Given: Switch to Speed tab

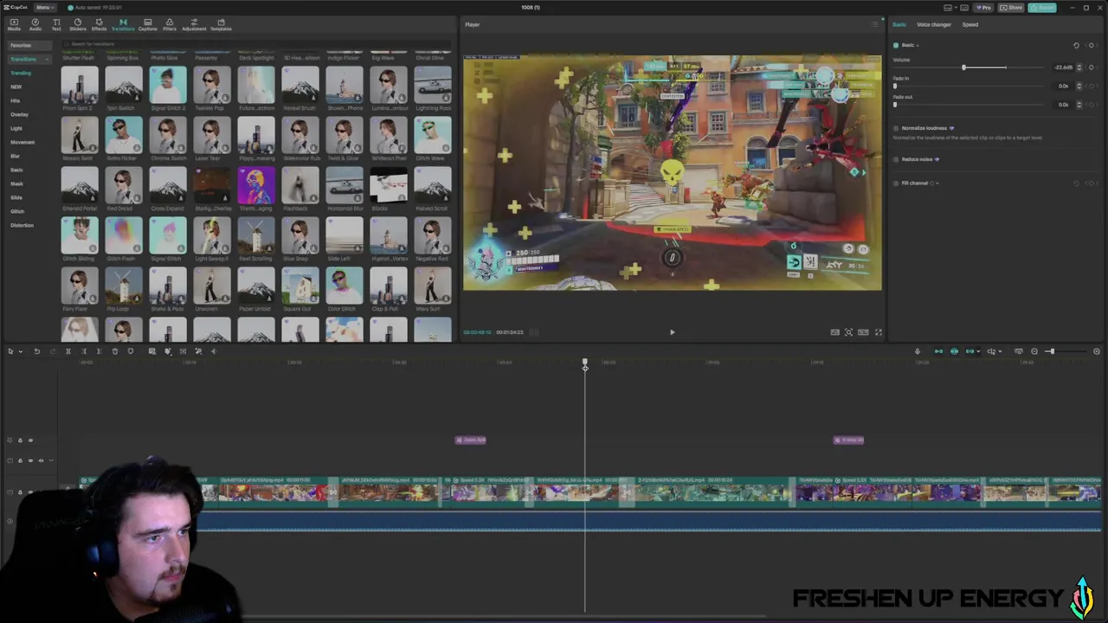Looking at the screenshot, I should click(x=970, y=24).
